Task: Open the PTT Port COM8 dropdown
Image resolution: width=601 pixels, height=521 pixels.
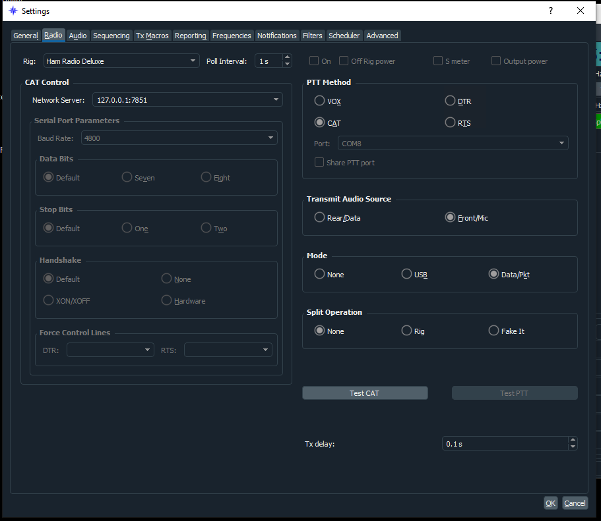Action: pos(453,144)
